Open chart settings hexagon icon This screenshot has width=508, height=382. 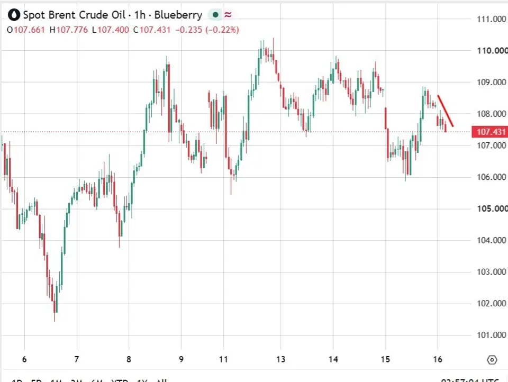pos(492,360)
